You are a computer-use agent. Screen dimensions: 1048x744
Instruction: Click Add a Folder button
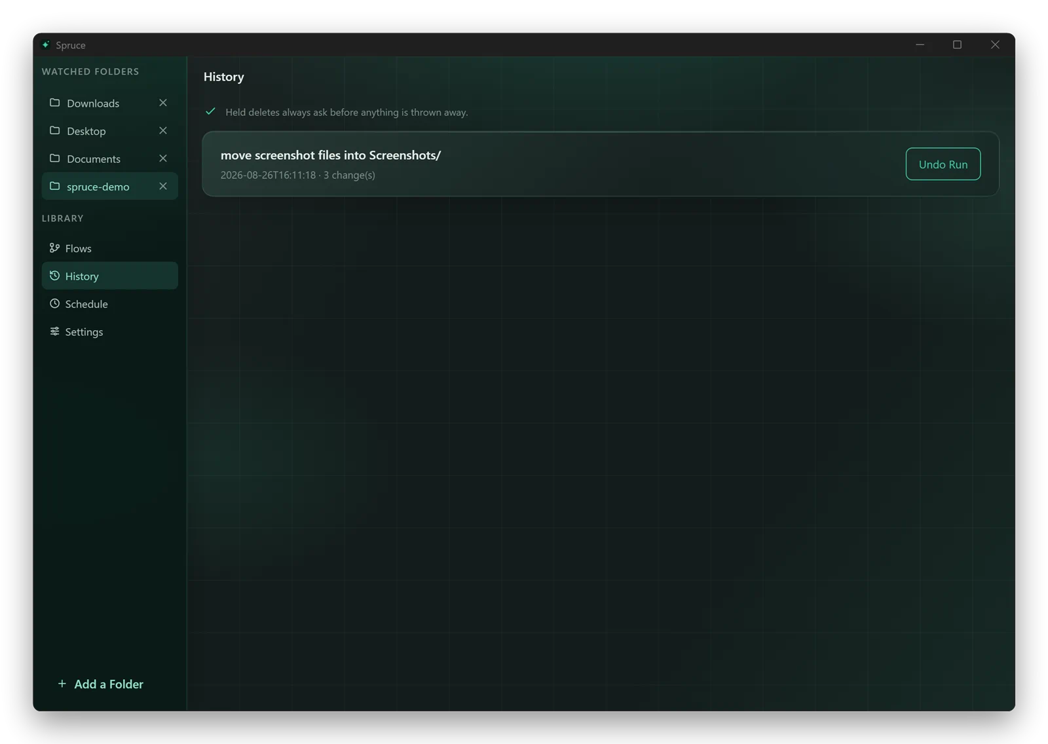click(x=100, y=684)
